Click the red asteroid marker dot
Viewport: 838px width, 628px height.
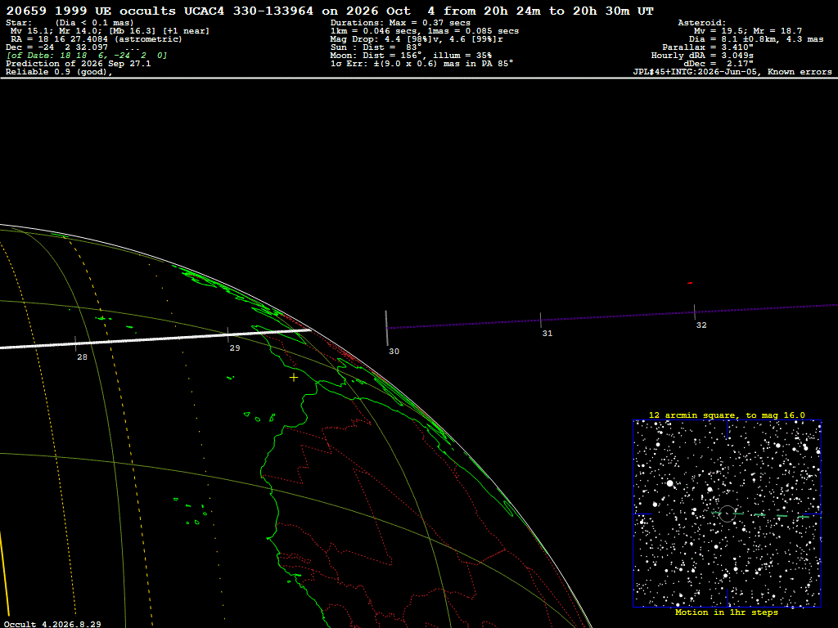pos(690,283)
